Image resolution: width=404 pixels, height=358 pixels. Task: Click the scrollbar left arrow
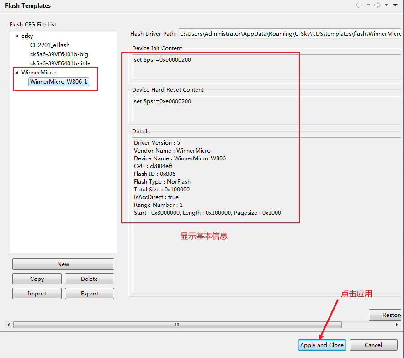coord(9,325)
